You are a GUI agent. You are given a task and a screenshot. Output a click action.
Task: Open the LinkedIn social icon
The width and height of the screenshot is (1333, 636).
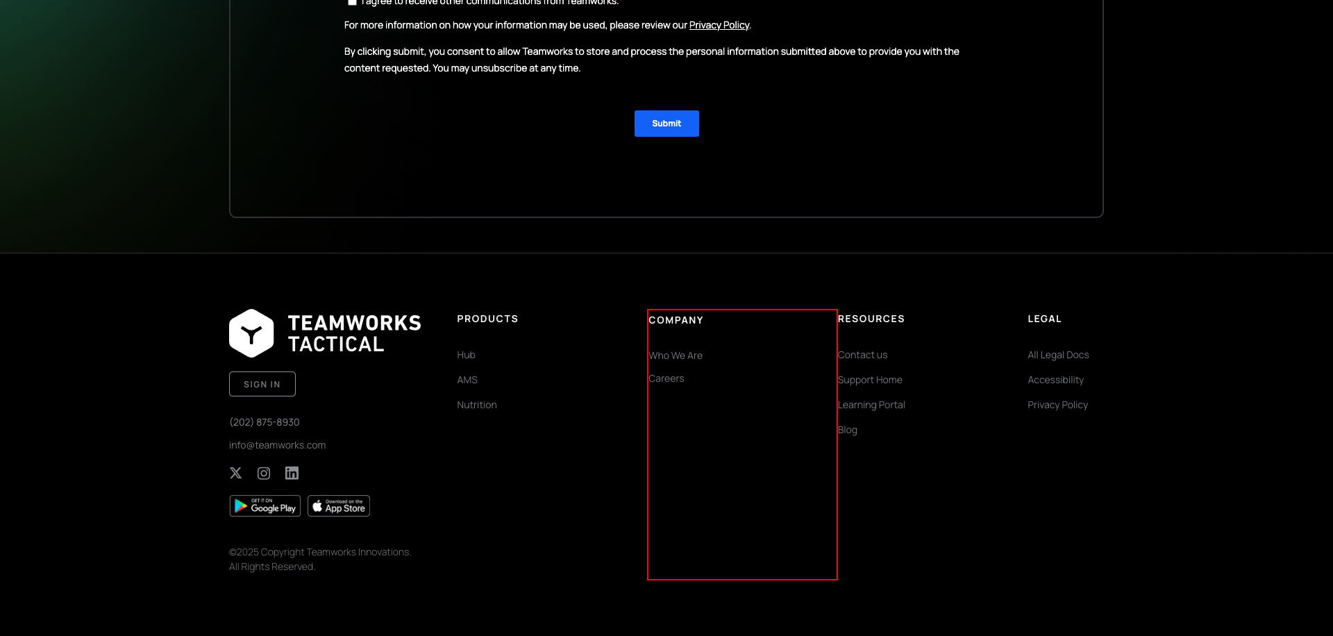[292, 473]
